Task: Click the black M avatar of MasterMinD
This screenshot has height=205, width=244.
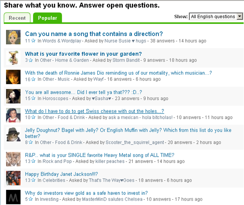Action: coord(13,197)
